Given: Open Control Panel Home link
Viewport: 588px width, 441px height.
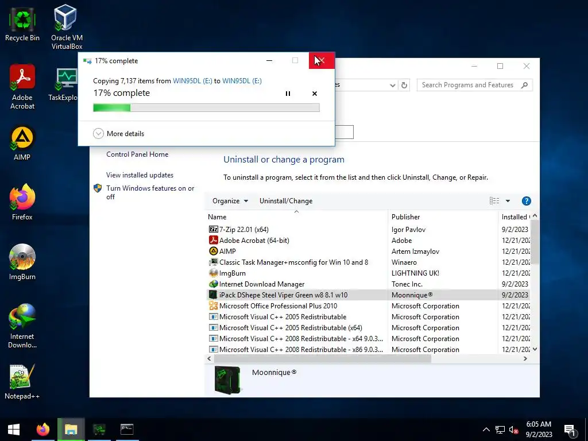Looking at the screenshot, I should 137,154.
